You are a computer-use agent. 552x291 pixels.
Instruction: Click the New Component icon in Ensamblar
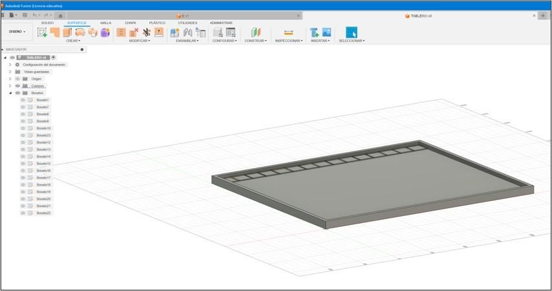click(x=175, y=32)
